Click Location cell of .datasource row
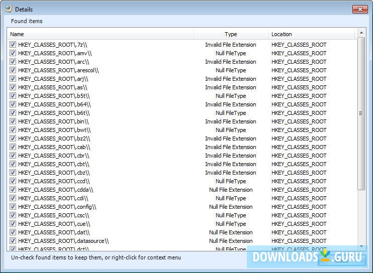 (299, 241)
